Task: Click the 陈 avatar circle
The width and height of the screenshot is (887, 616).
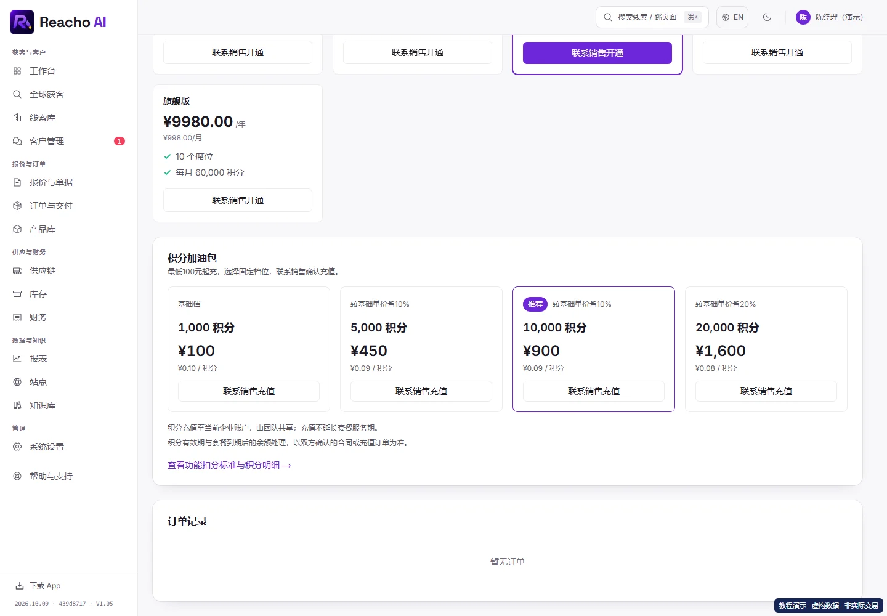Action: click(803, 17)
